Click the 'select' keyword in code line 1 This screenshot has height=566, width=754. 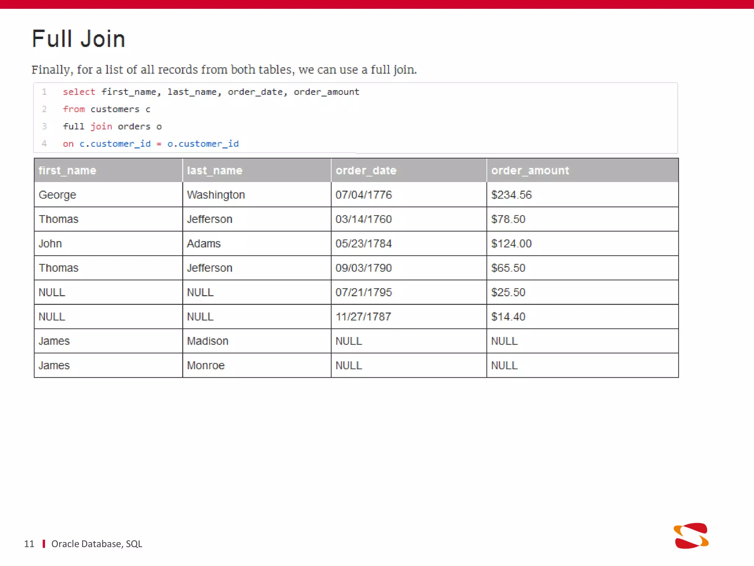[x=79, y=92]
